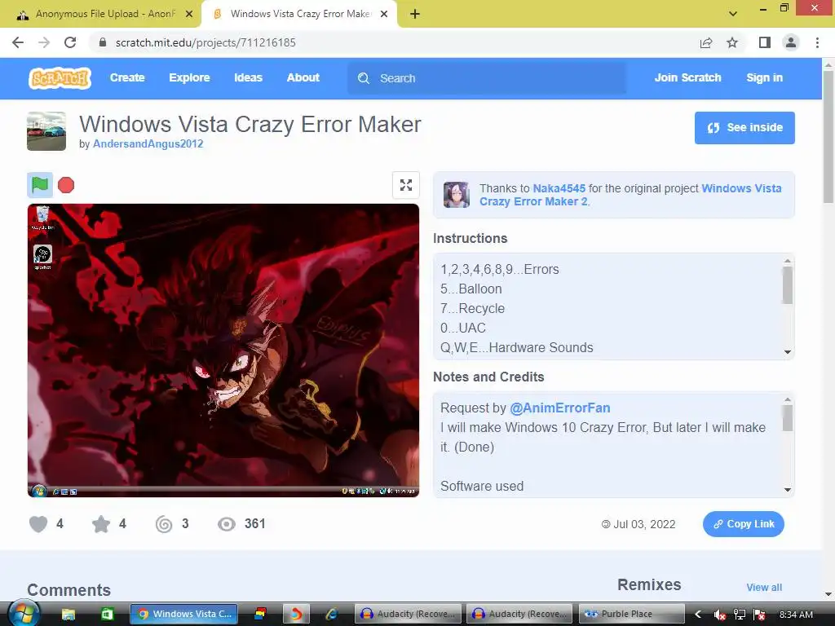The image size is (835, 626).
Task: Open the Create menu item
Action: pos(127,77)
